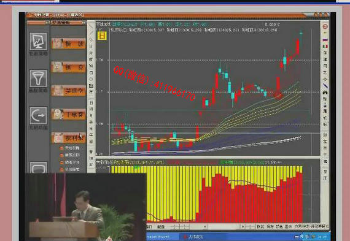Click the curved arrow exit icon
Screen dimensions: 350x241
[x=38, y=115]
